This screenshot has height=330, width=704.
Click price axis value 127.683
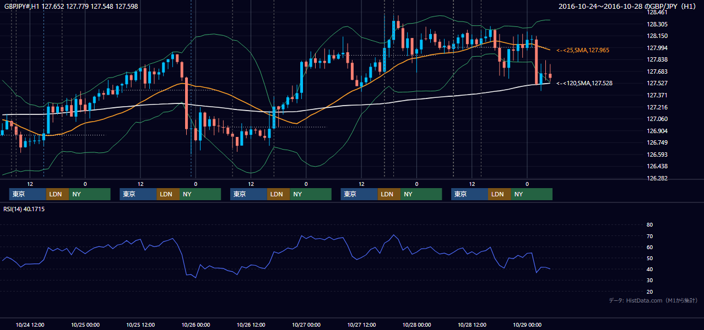pyautogui.click(x=657, y=71)
